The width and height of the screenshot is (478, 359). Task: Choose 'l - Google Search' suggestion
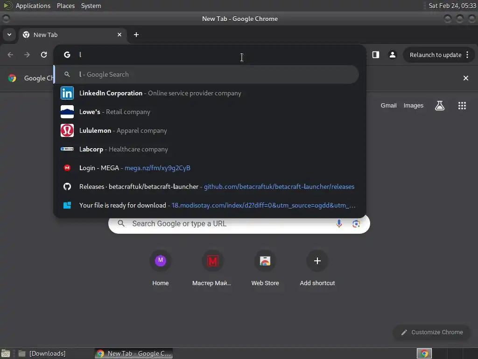(x=206, y=74)
